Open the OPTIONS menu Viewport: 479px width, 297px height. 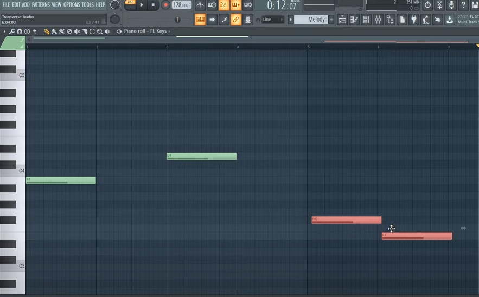[x=72, y=4]
